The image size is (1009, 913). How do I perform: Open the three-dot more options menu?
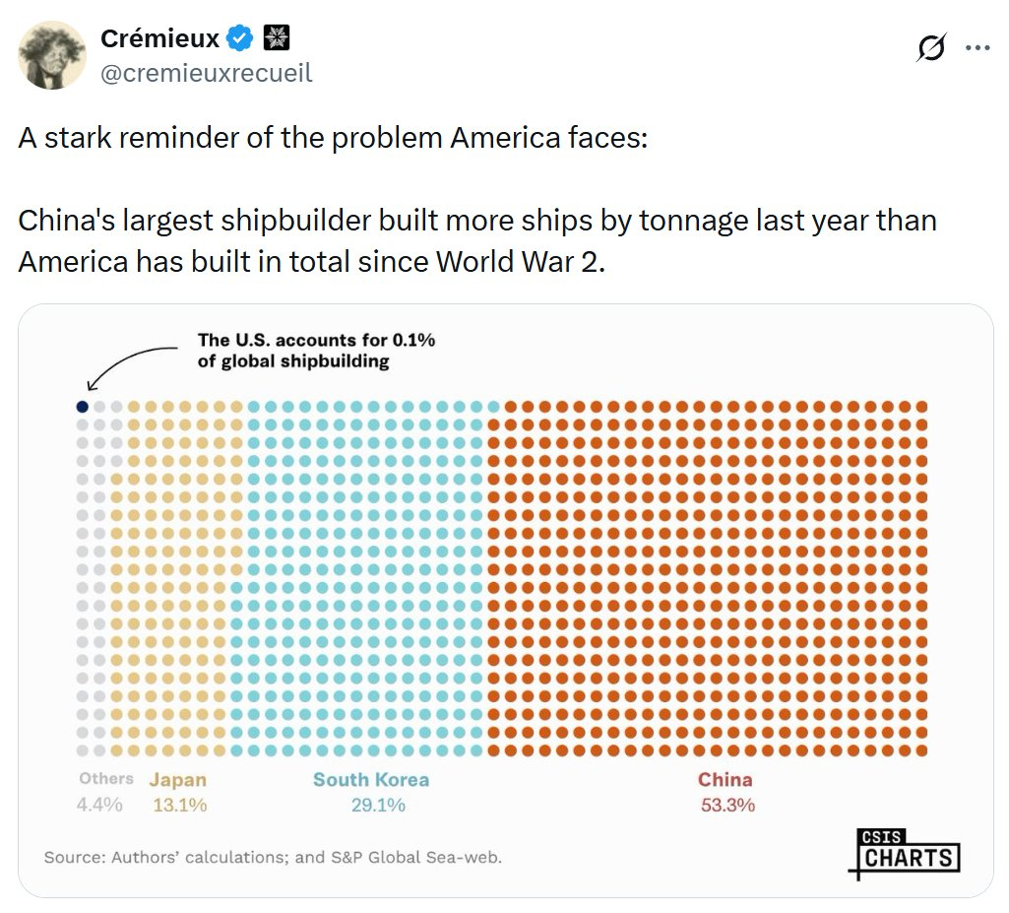(977, 47)
